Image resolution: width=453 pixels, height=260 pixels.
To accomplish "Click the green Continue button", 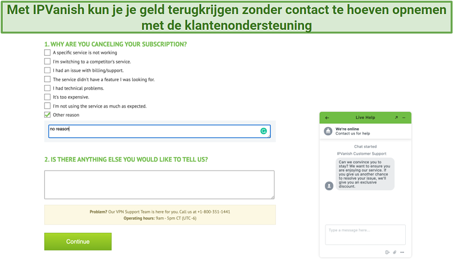I will click(78, 241).
